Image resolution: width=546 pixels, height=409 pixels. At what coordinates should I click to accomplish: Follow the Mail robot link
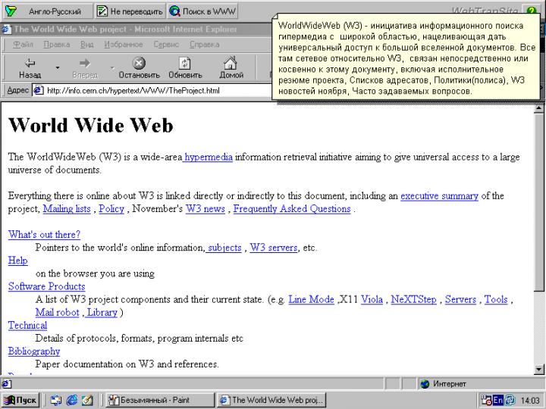(x=58, y=312)
